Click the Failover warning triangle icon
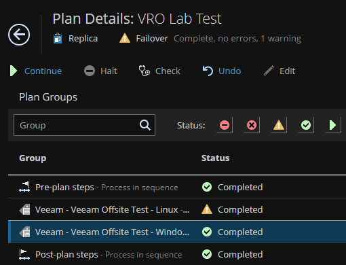 pyautogui.click(x=125, y=38)
